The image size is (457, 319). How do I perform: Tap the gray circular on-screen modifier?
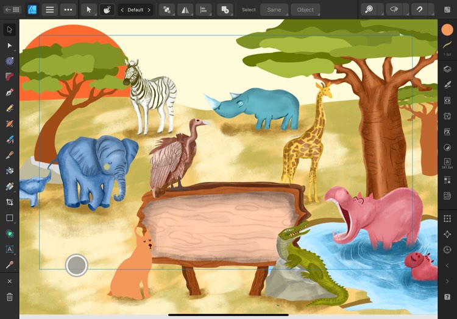[x=76, y=265]
